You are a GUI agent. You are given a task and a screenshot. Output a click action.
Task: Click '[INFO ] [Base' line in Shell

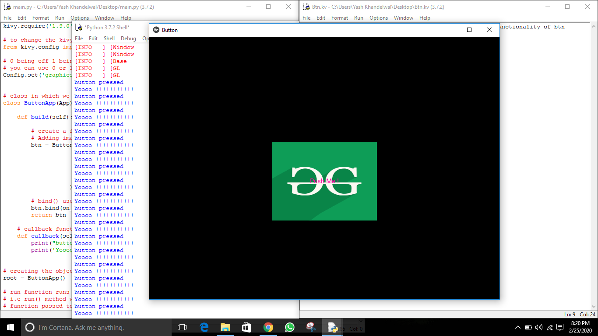tap(101, 61)
